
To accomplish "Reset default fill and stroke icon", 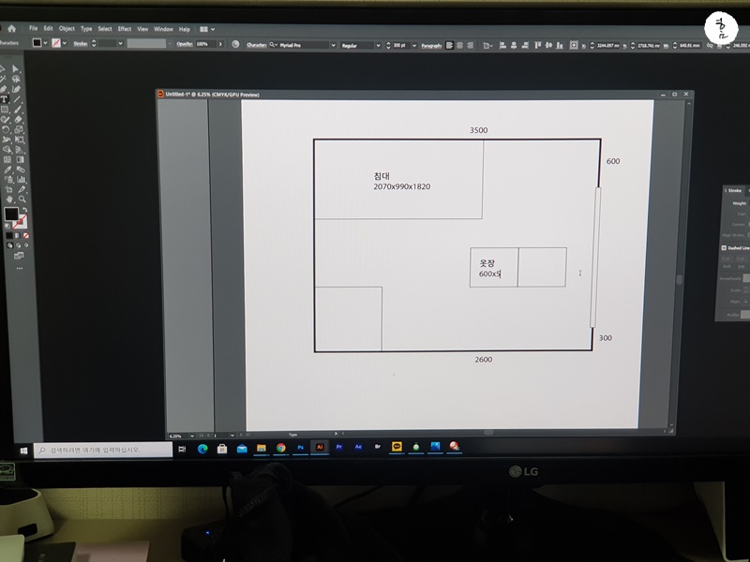I will (7, 226).
